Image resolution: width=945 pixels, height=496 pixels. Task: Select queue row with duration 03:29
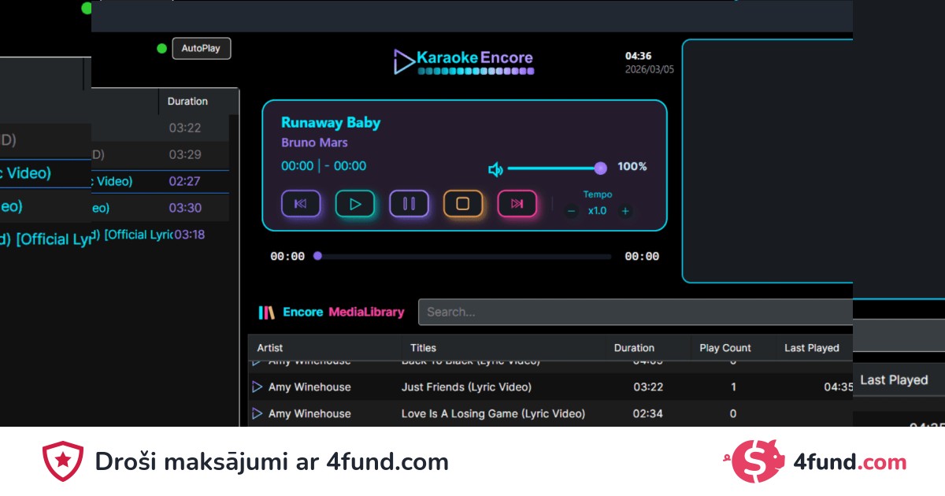pos(160,154)
